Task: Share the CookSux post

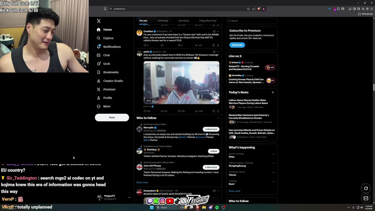Action: pyautogui.click(x=218, y=45)
